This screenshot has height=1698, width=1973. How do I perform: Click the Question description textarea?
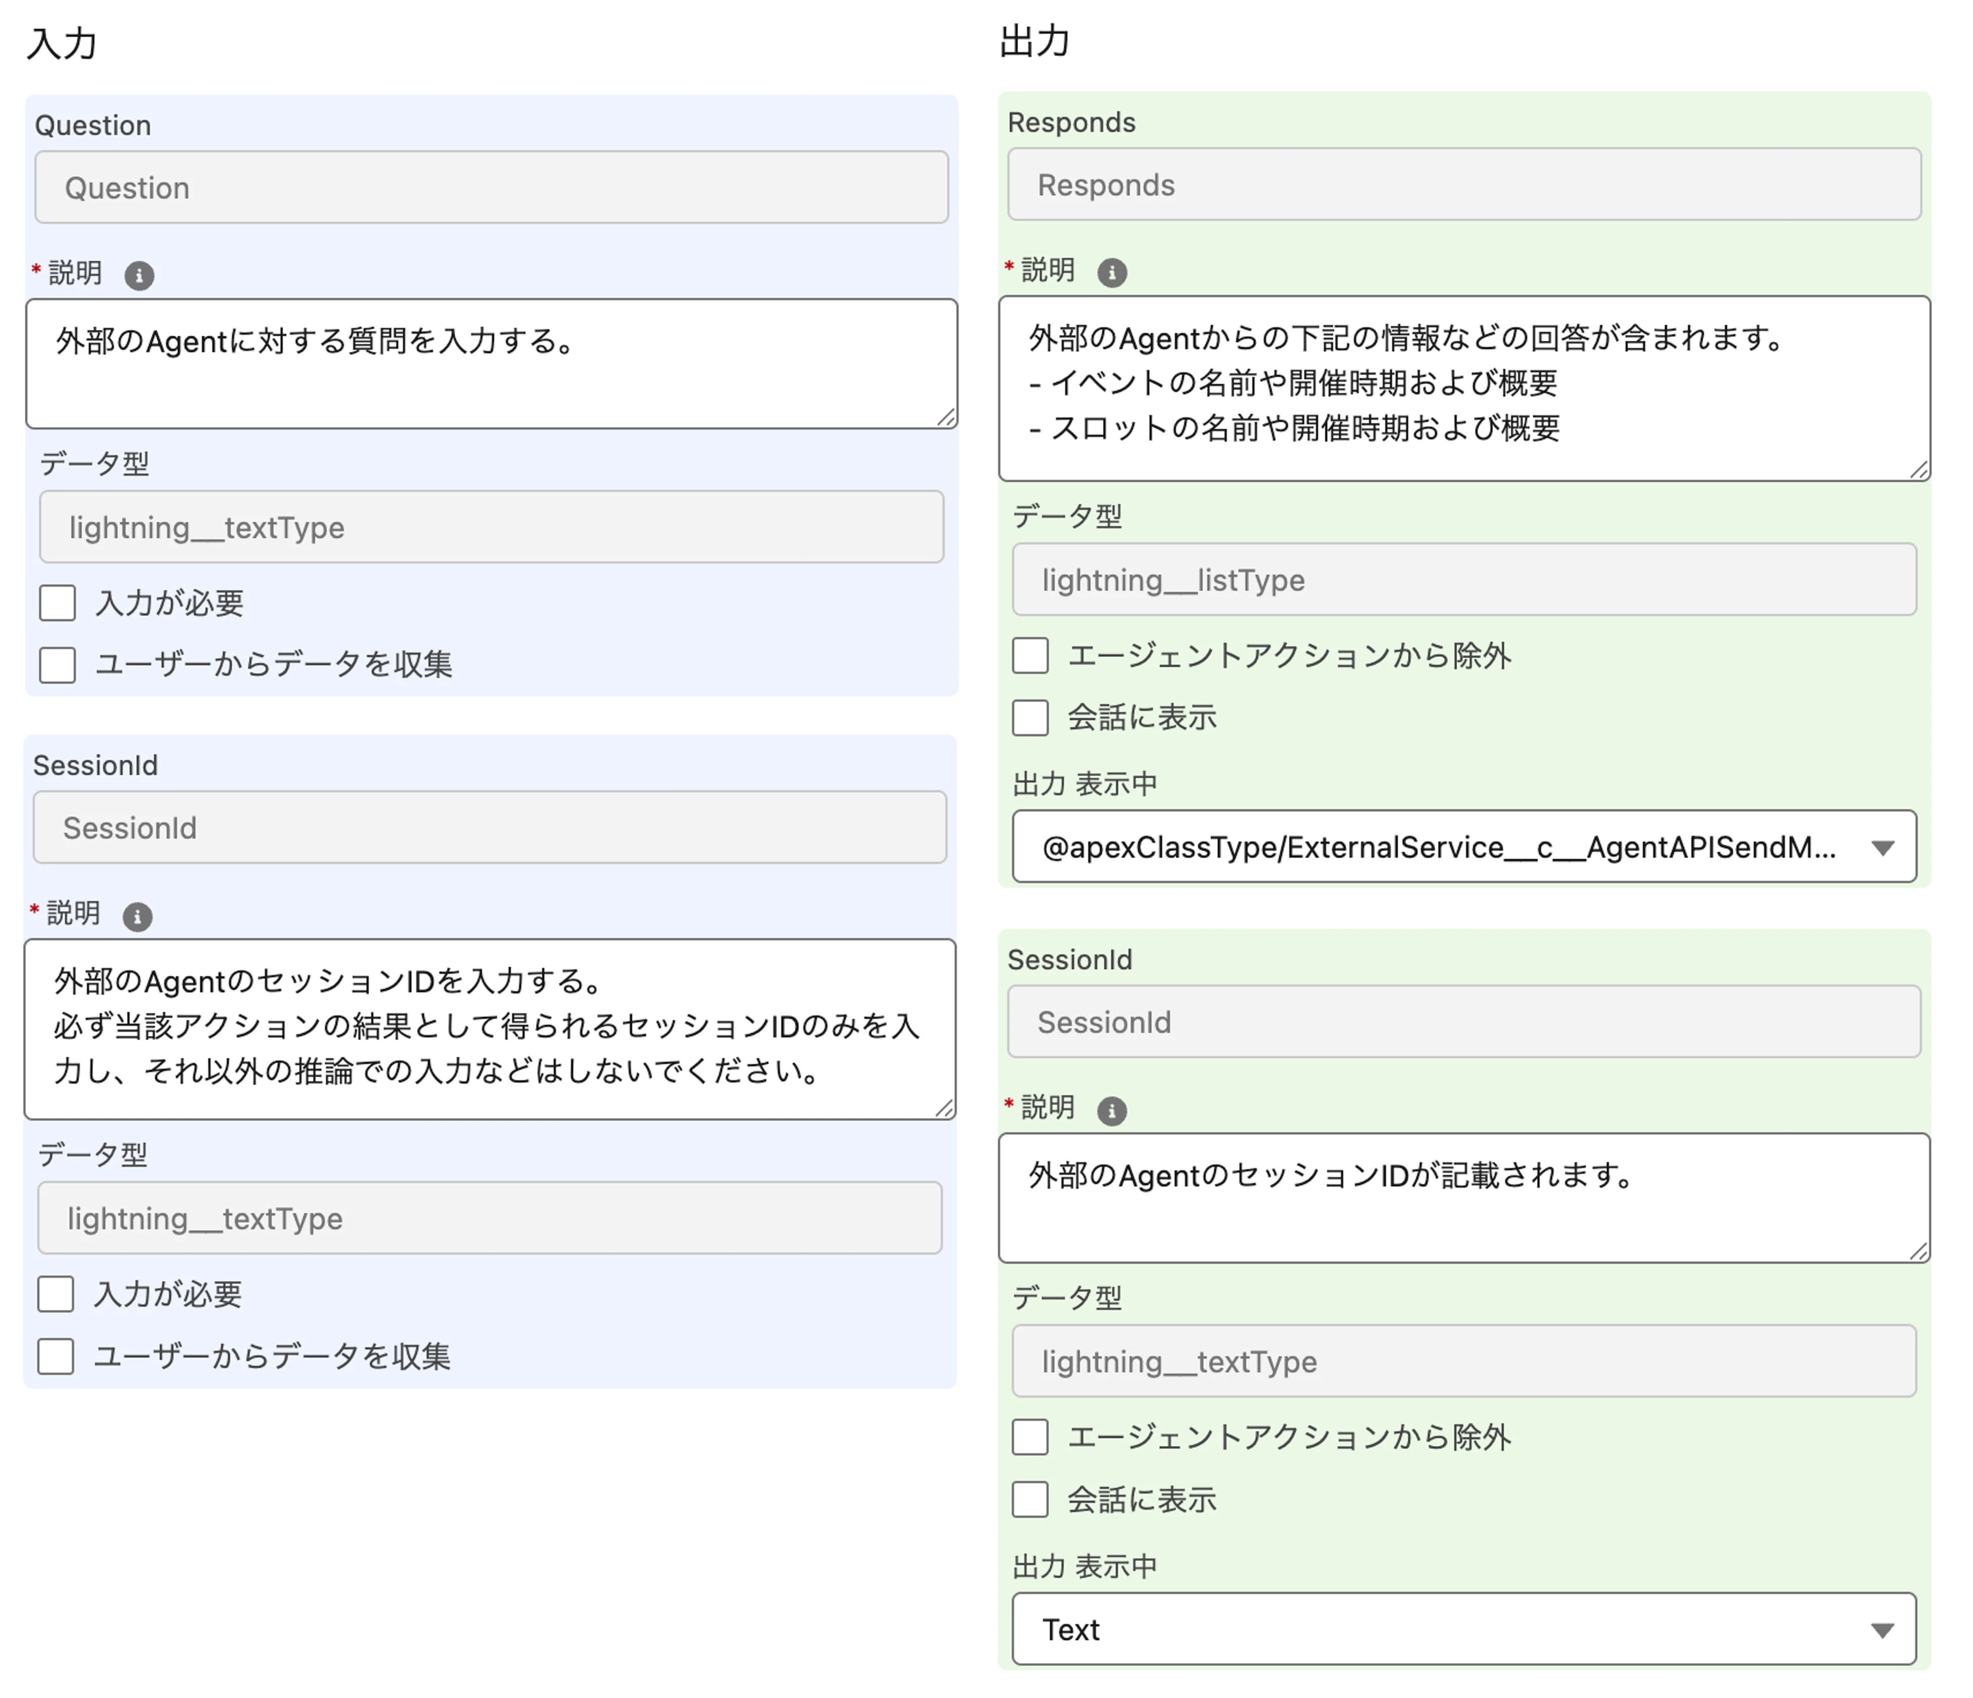click(x=491, y=364)
